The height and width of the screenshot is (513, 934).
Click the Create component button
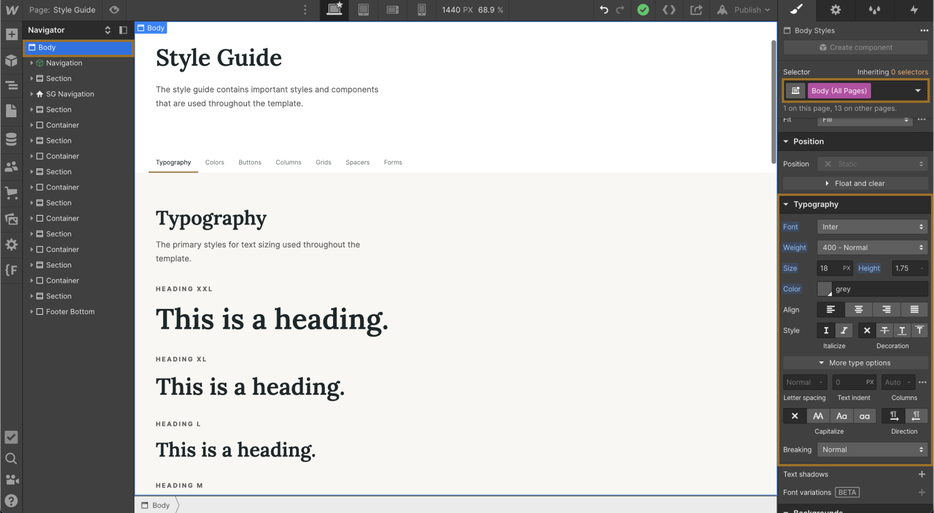855,48
